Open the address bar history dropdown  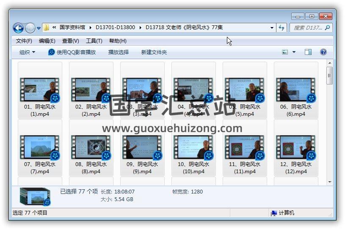(272, 28)
